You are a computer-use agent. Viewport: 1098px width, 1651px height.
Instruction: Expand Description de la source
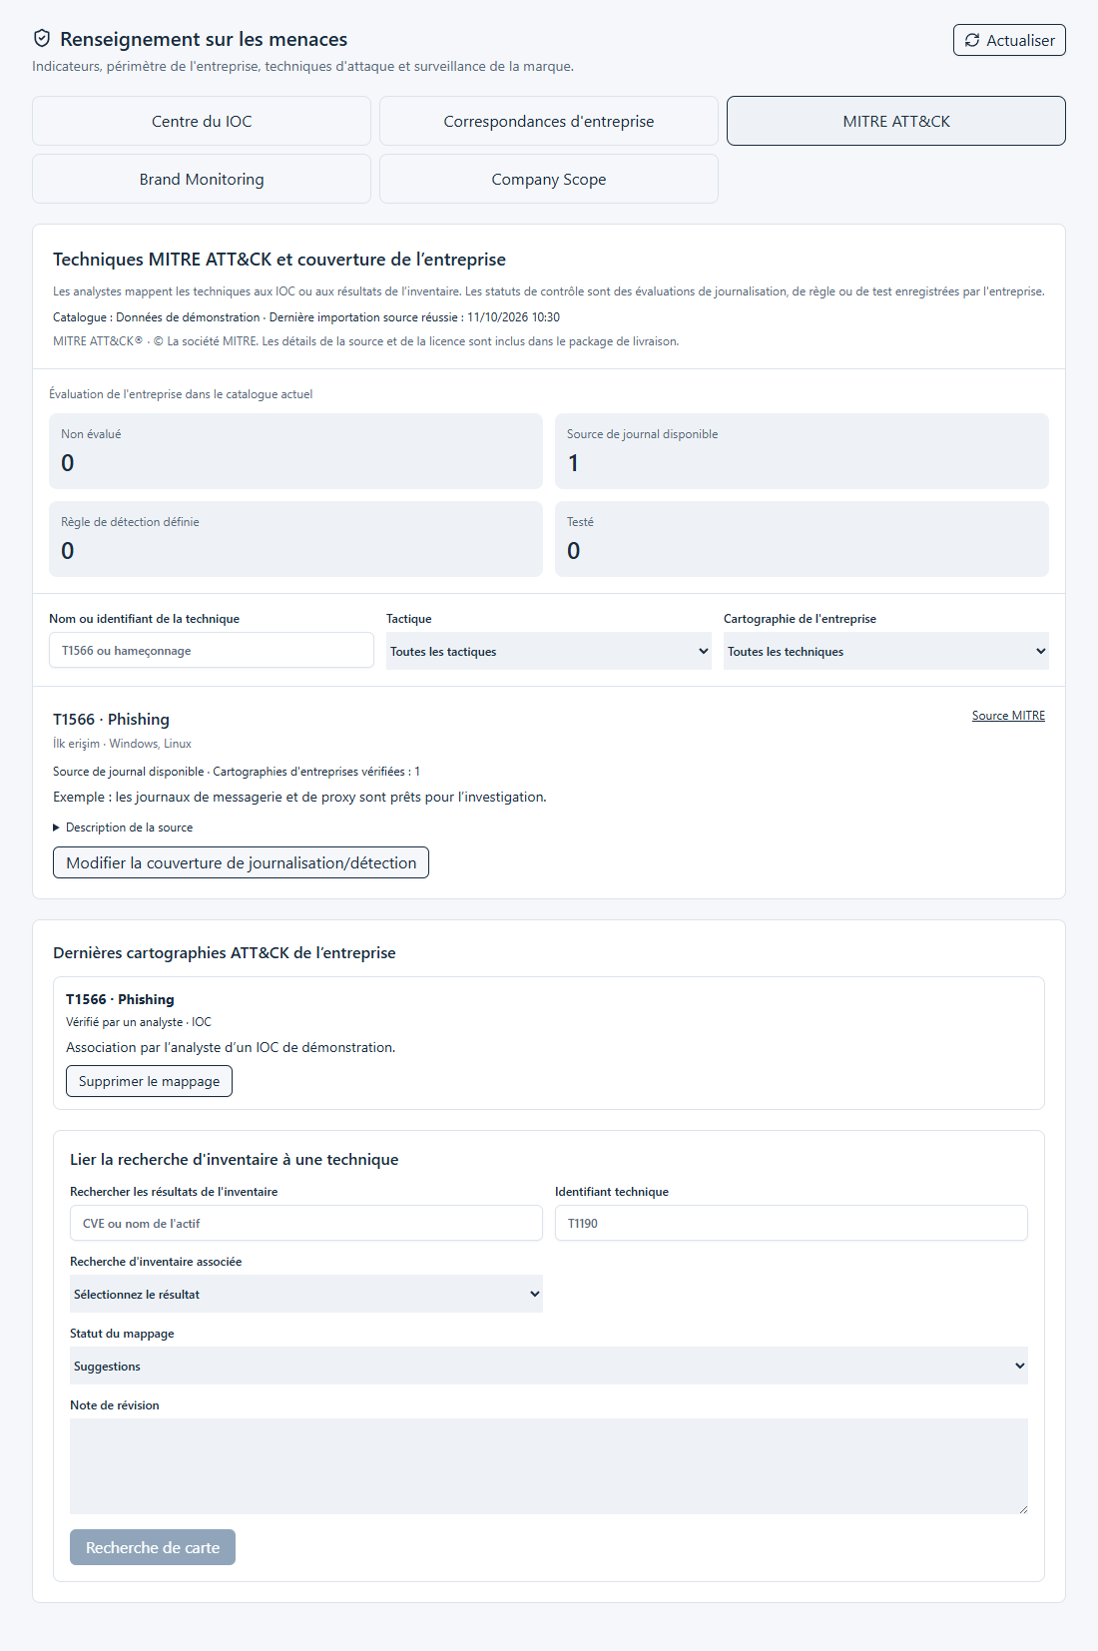[x=123, y=827]
